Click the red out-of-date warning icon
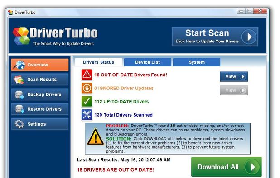The width and height of the screenshot is (280, 178). click(87, 75)
